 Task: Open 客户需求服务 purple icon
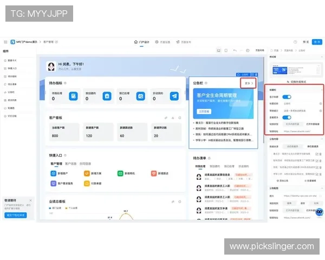click(x=53, y=184)
